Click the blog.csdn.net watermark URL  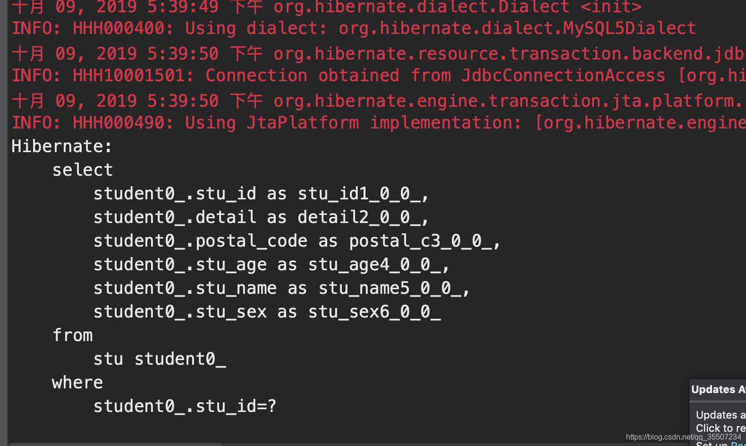(x=684, y=437)
